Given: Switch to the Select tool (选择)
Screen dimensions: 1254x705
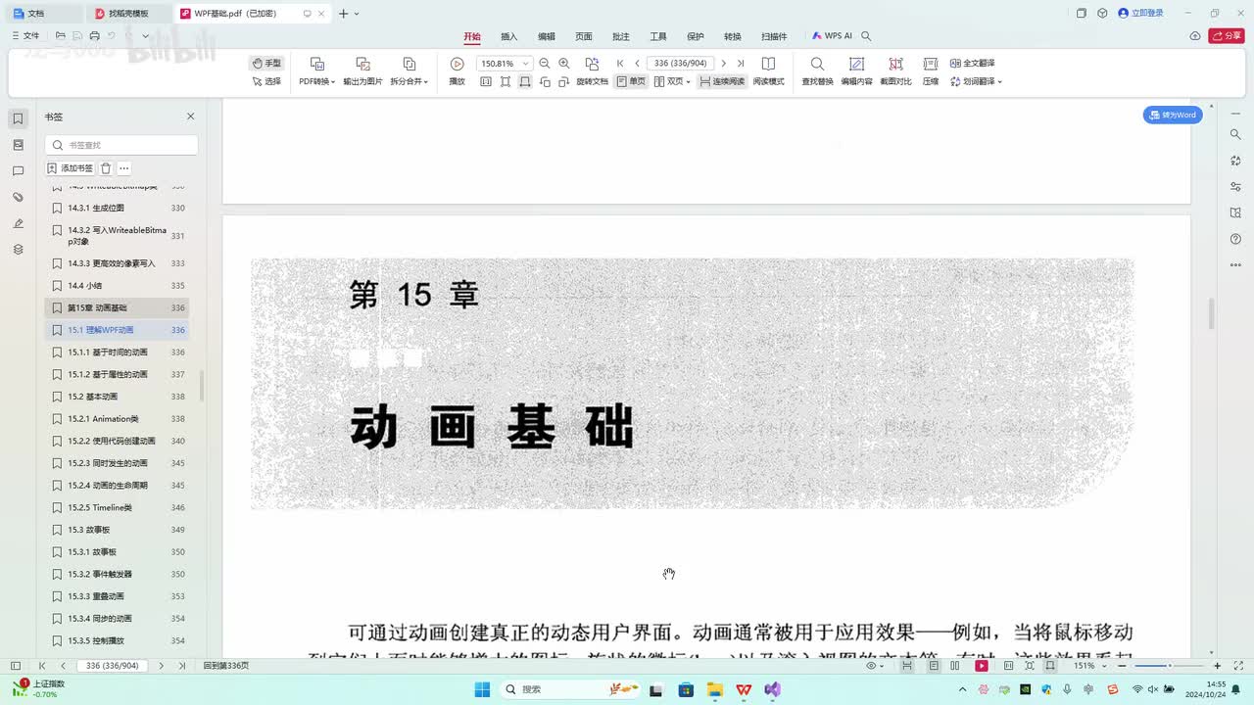Looking at the screenshot, I should (x=266, y=81).
